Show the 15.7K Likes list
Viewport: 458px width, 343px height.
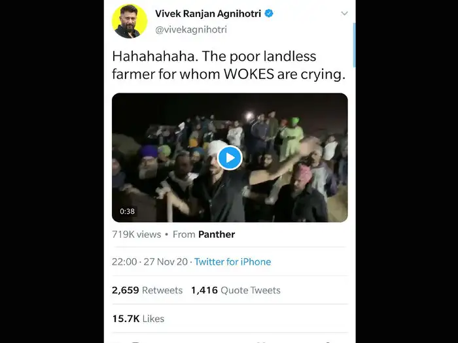pos(138,319)
